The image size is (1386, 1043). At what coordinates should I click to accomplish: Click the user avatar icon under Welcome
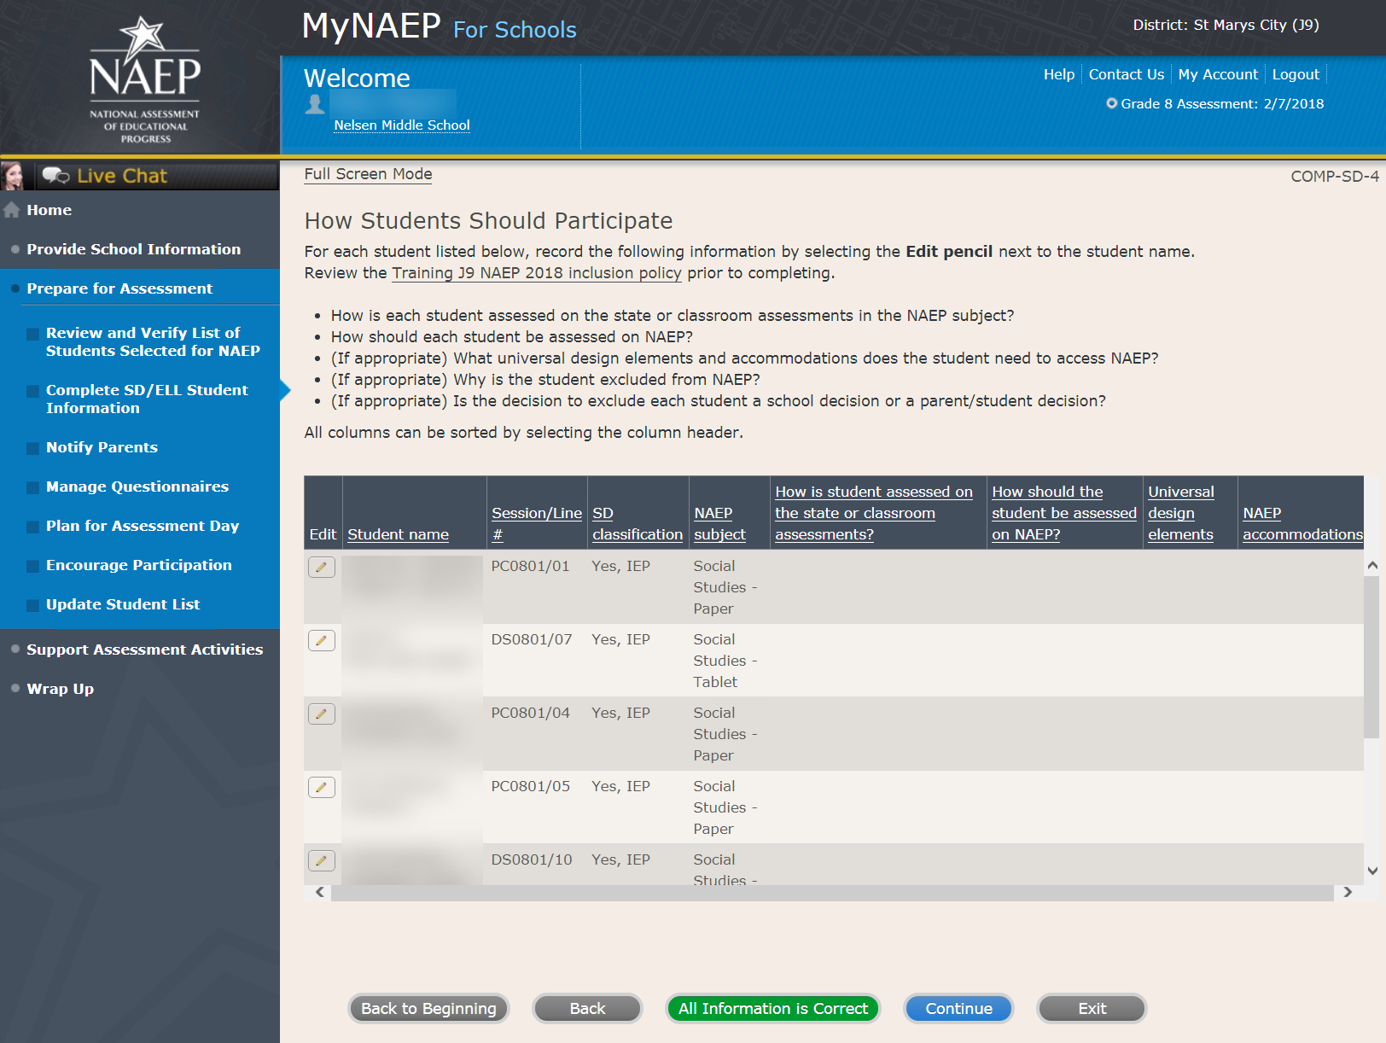(x=315, y=104)
